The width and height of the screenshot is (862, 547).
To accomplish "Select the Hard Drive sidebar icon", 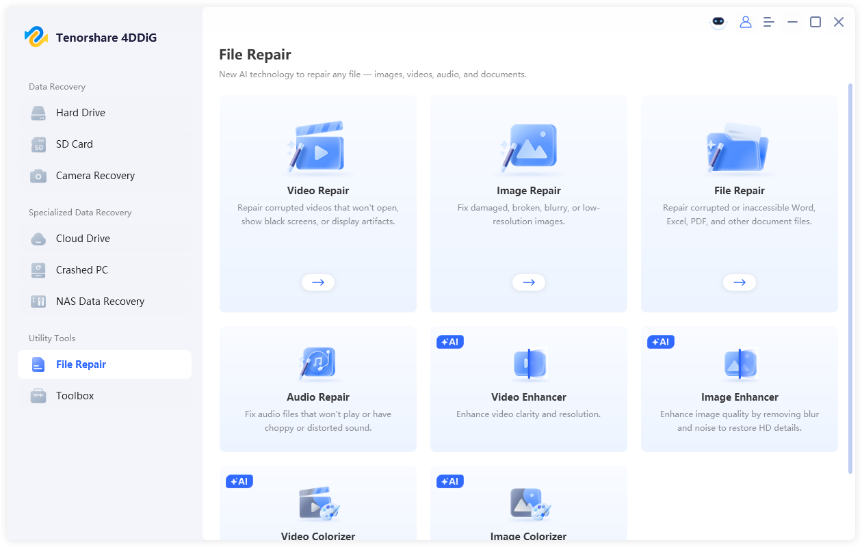I will pos(38,113).
